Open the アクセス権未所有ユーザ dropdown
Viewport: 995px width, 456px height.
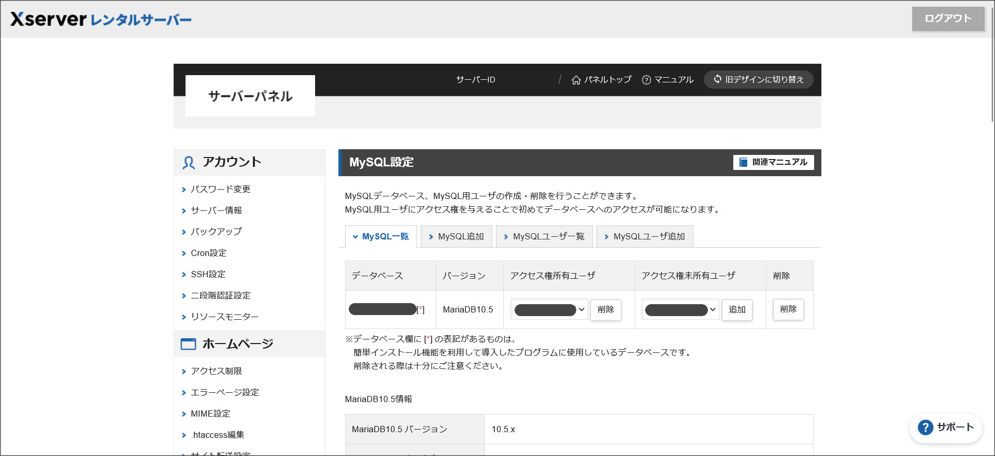[x=680, y=309]
